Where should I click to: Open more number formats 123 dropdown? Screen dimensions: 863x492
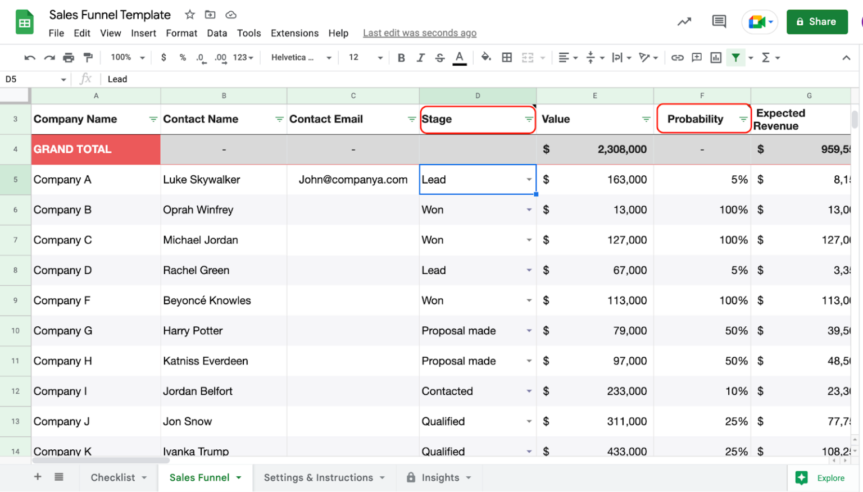(x=243, y=57)
